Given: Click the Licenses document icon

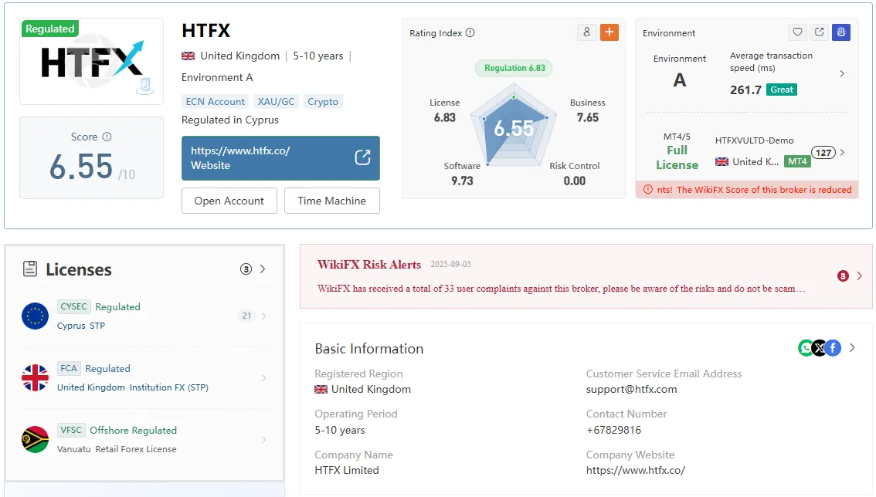Looking at the screenshot, I should 30,269.
